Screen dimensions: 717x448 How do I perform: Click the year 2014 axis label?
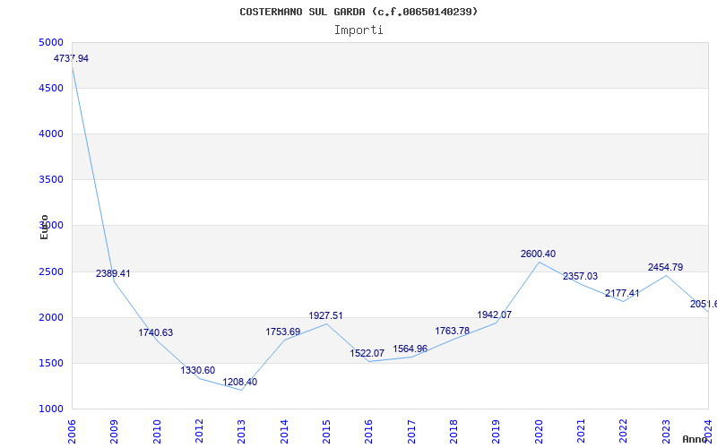point(284,432)
